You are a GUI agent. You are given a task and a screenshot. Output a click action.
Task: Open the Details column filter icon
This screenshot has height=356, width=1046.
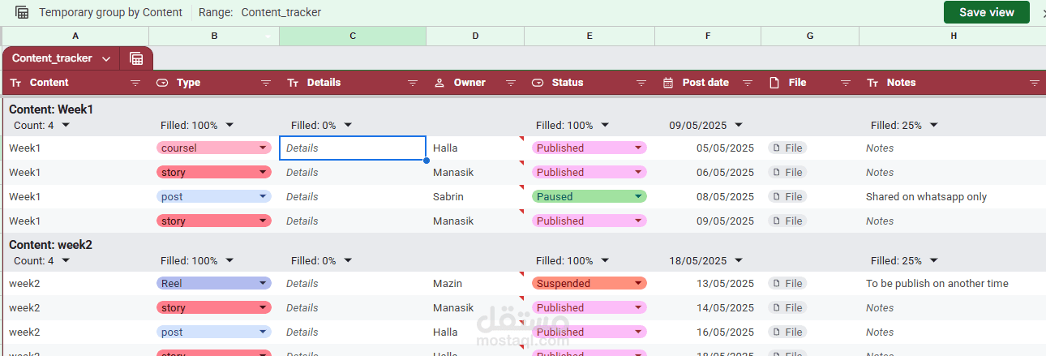[x=413, y=83]
